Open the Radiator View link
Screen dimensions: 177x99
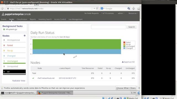(x=19, y=81)
